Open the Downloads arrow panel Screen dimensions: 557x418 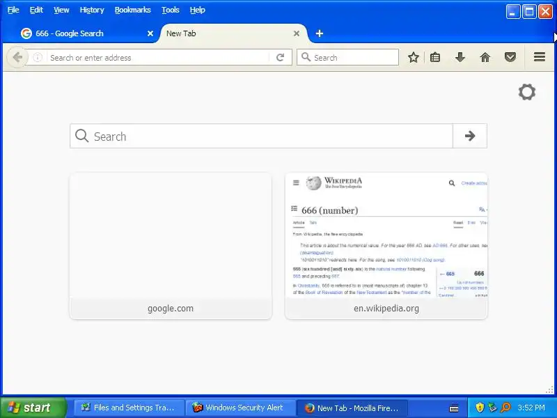click(460, 57)
